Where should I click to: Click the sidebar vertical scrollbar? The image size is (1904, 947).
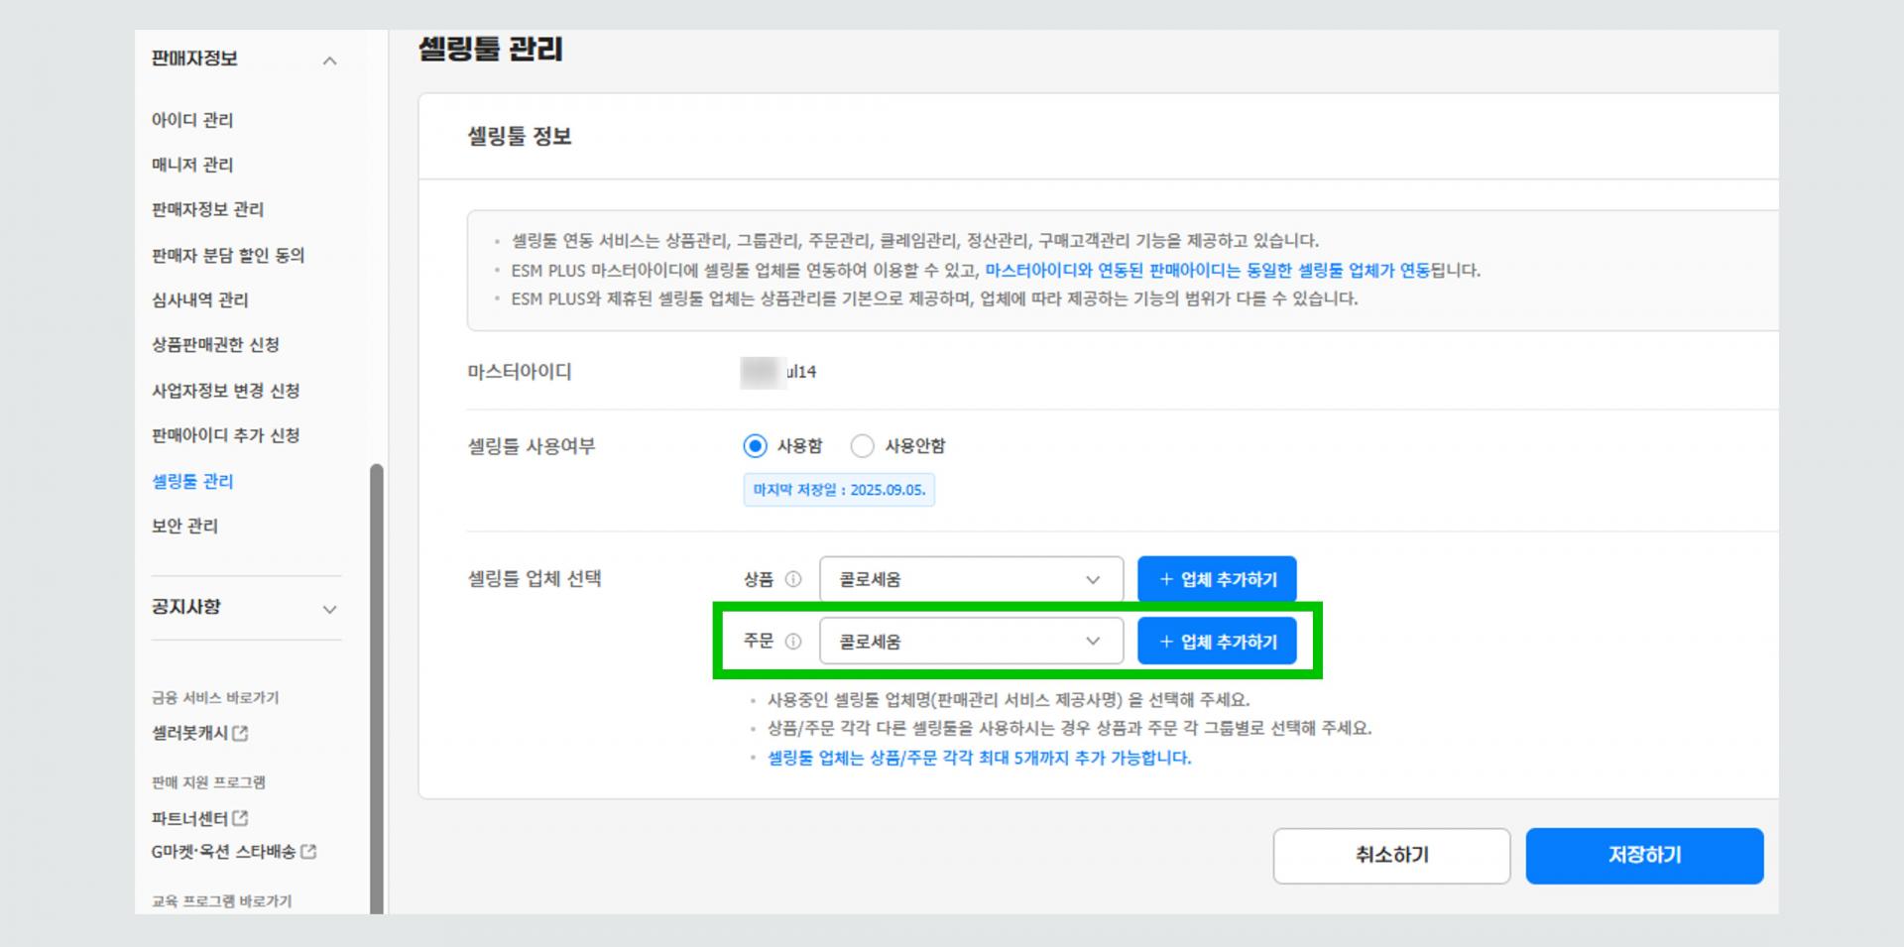click(376, 688)
